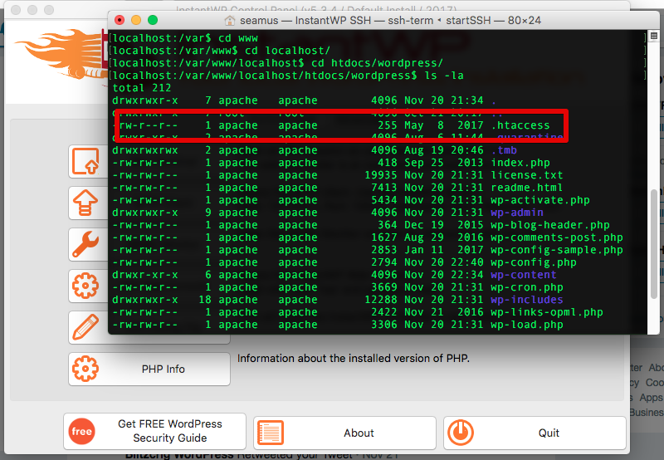Viewport: 664px width, 460px height.
Task: Select the index.php filename in terminal
Action: tap(520, 163)
